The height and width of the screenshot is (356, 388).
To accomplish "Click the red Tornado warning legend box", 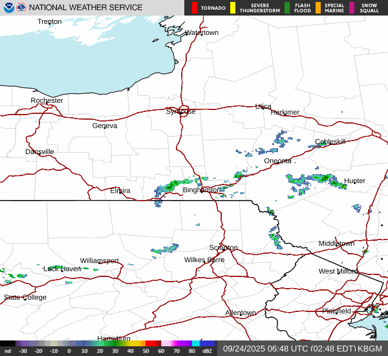I will pyautogui.click(x=195, y=8).
